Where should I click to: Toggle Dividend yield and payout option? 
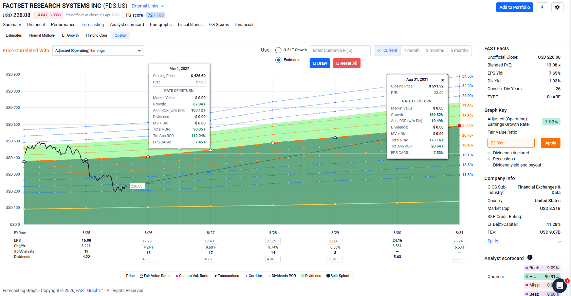point(514,165)
